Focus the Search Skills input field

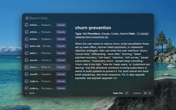coord(91,18)
